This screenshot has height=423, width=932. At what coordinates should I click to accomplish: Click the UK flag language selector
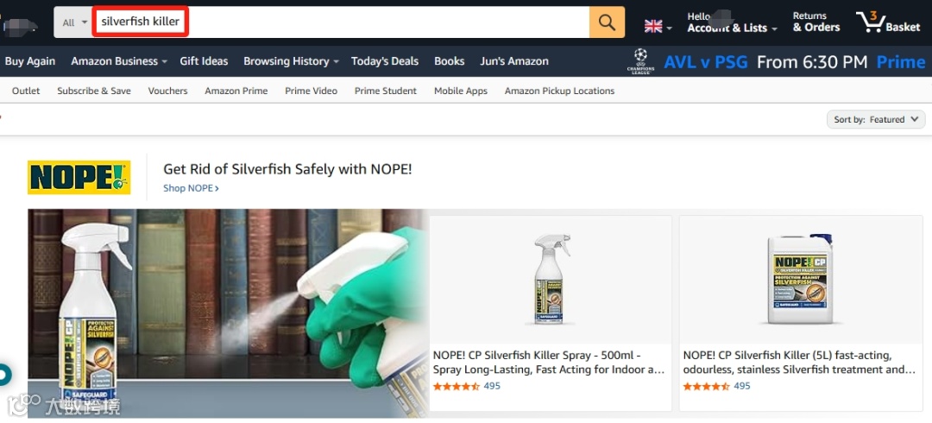point(658,26)
